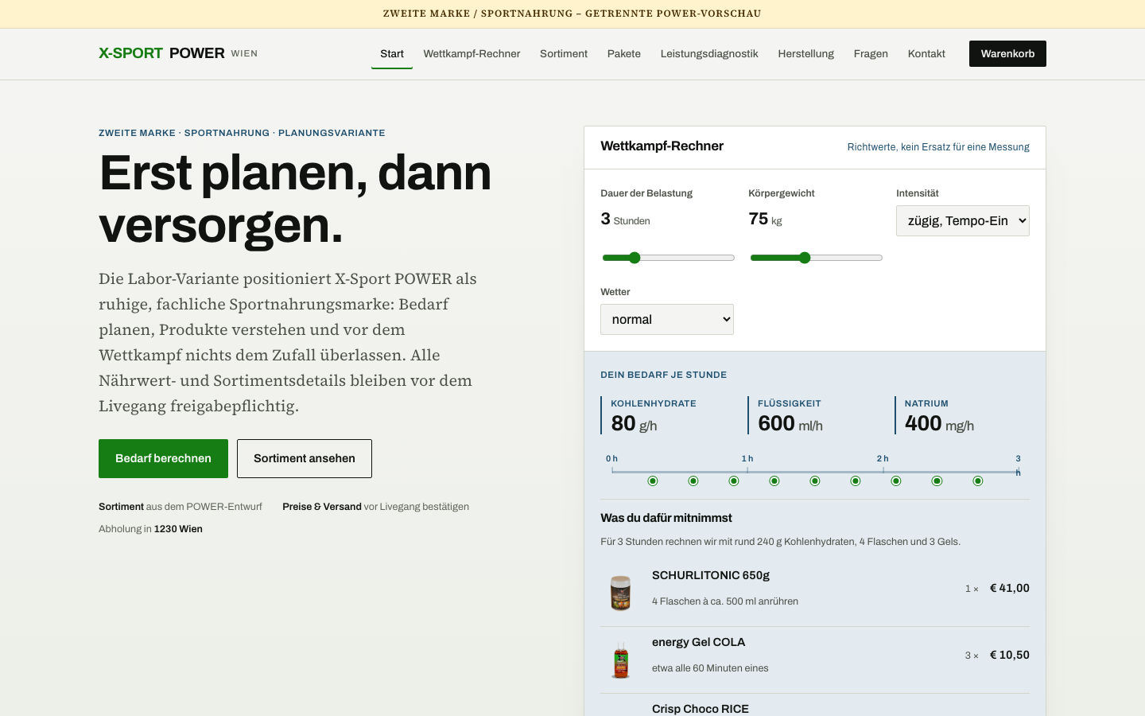
Task: Click the Sortiment ansehen button
Action: (305, 458)
